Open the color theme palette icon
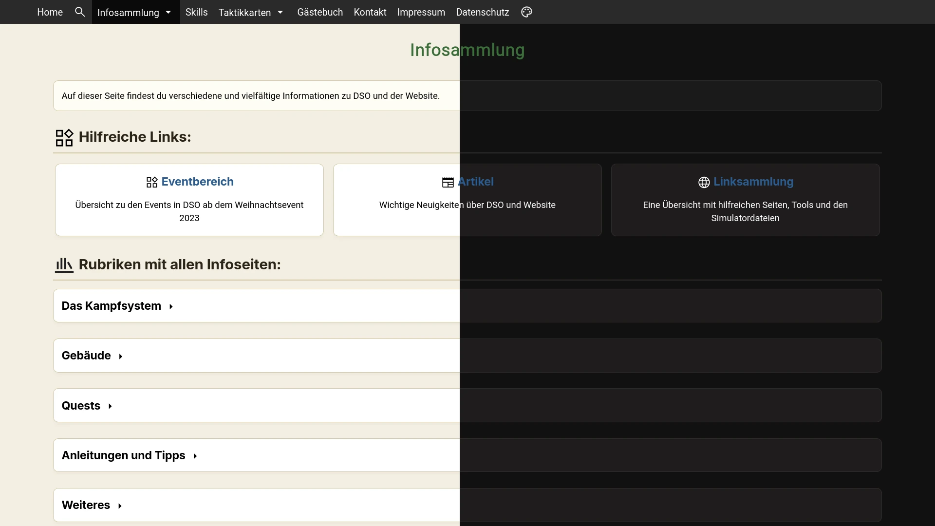Screen dimensions: 935x526 pos(526,12)
